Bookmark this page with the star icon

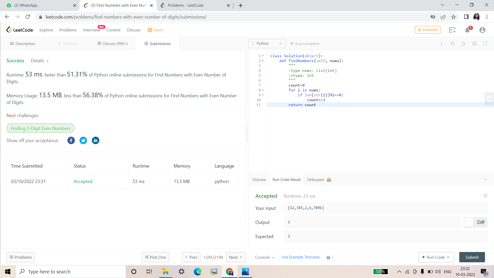(x=453, y=17)
